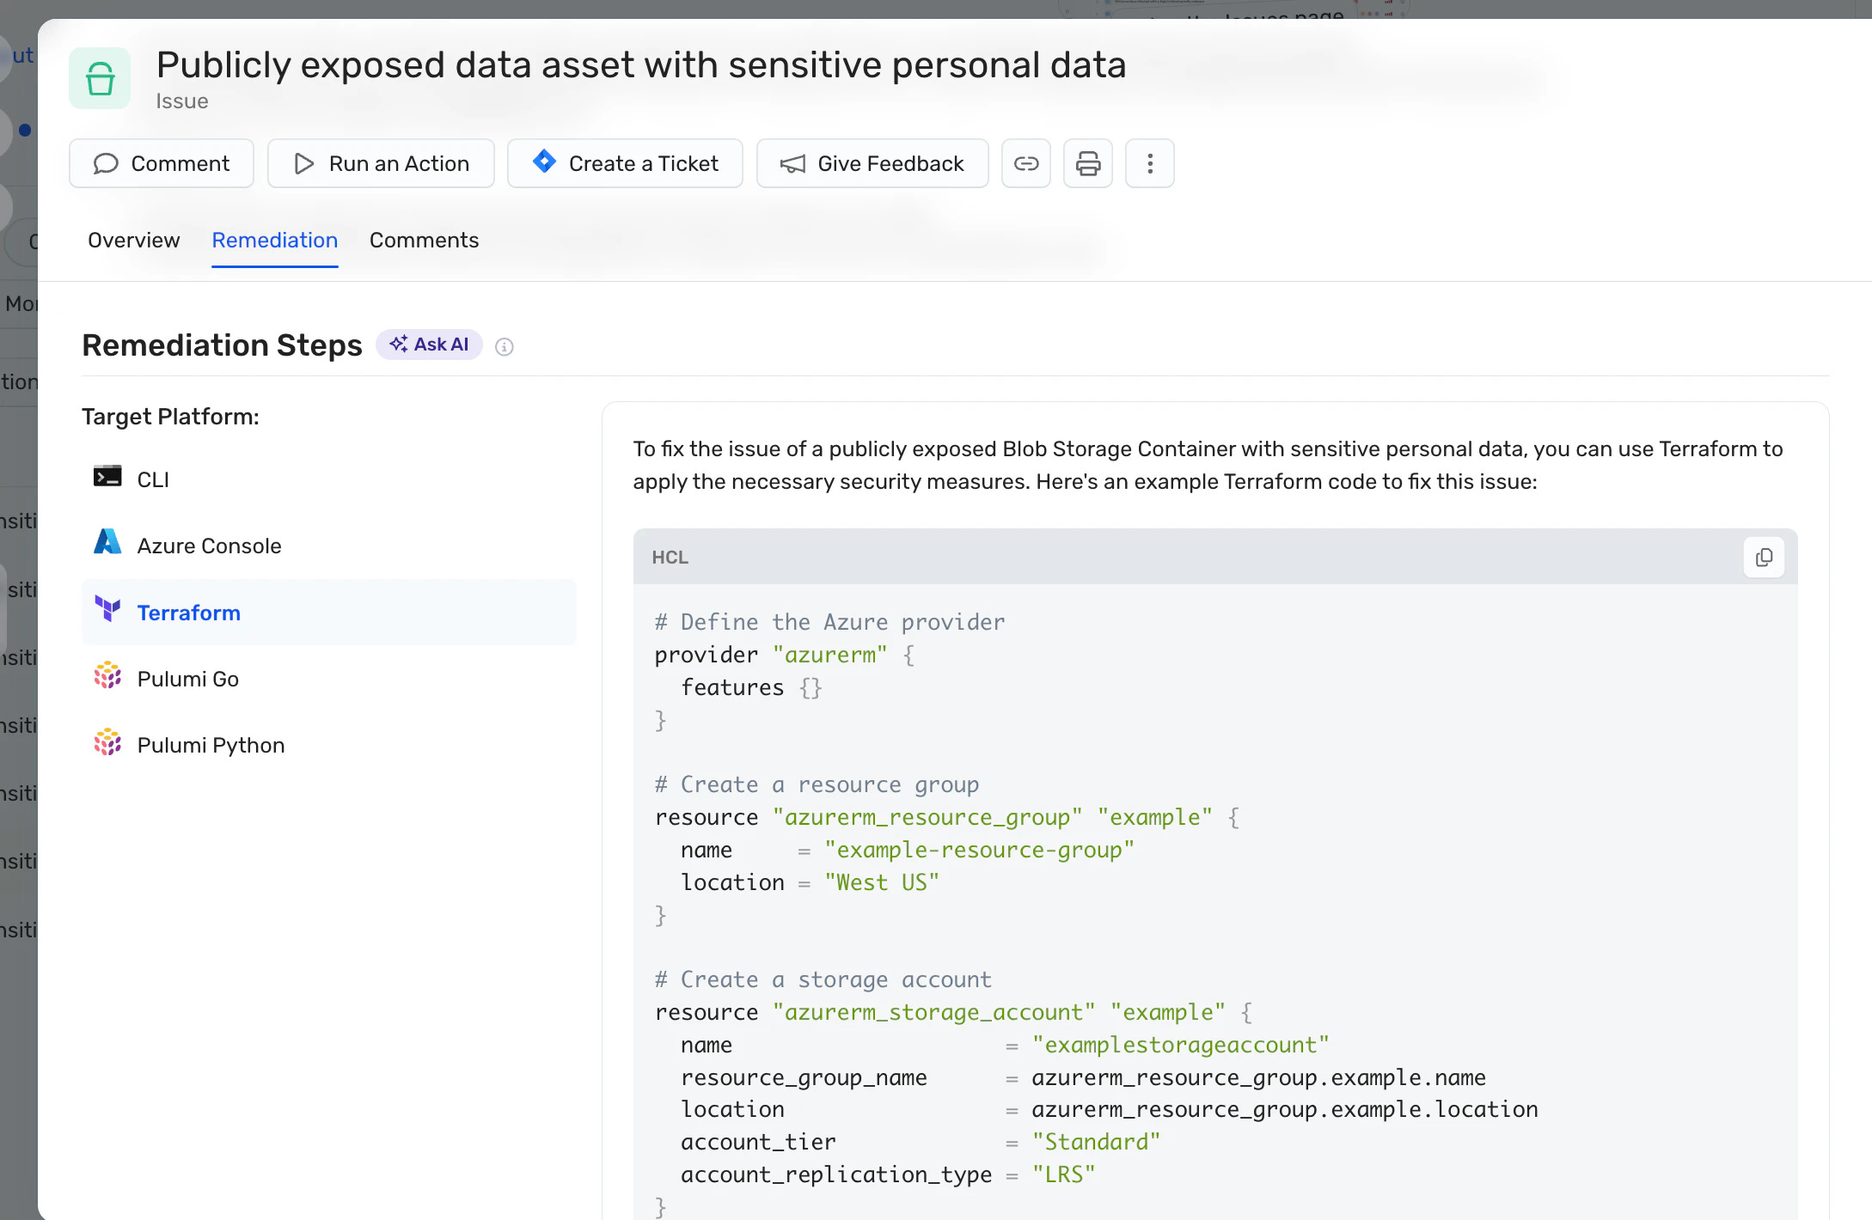The height and width of the screenshot is (1220, 1872).
Task: Click Run an Action button
Action: [x=381, y=163]
